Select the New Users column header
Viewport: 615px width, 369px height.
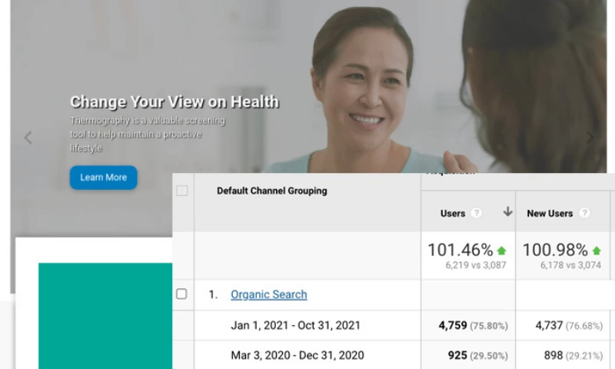coord(550,213)
